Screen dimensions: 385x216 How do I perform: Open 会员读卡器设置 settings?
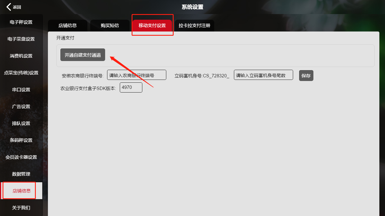pos(21,157)
